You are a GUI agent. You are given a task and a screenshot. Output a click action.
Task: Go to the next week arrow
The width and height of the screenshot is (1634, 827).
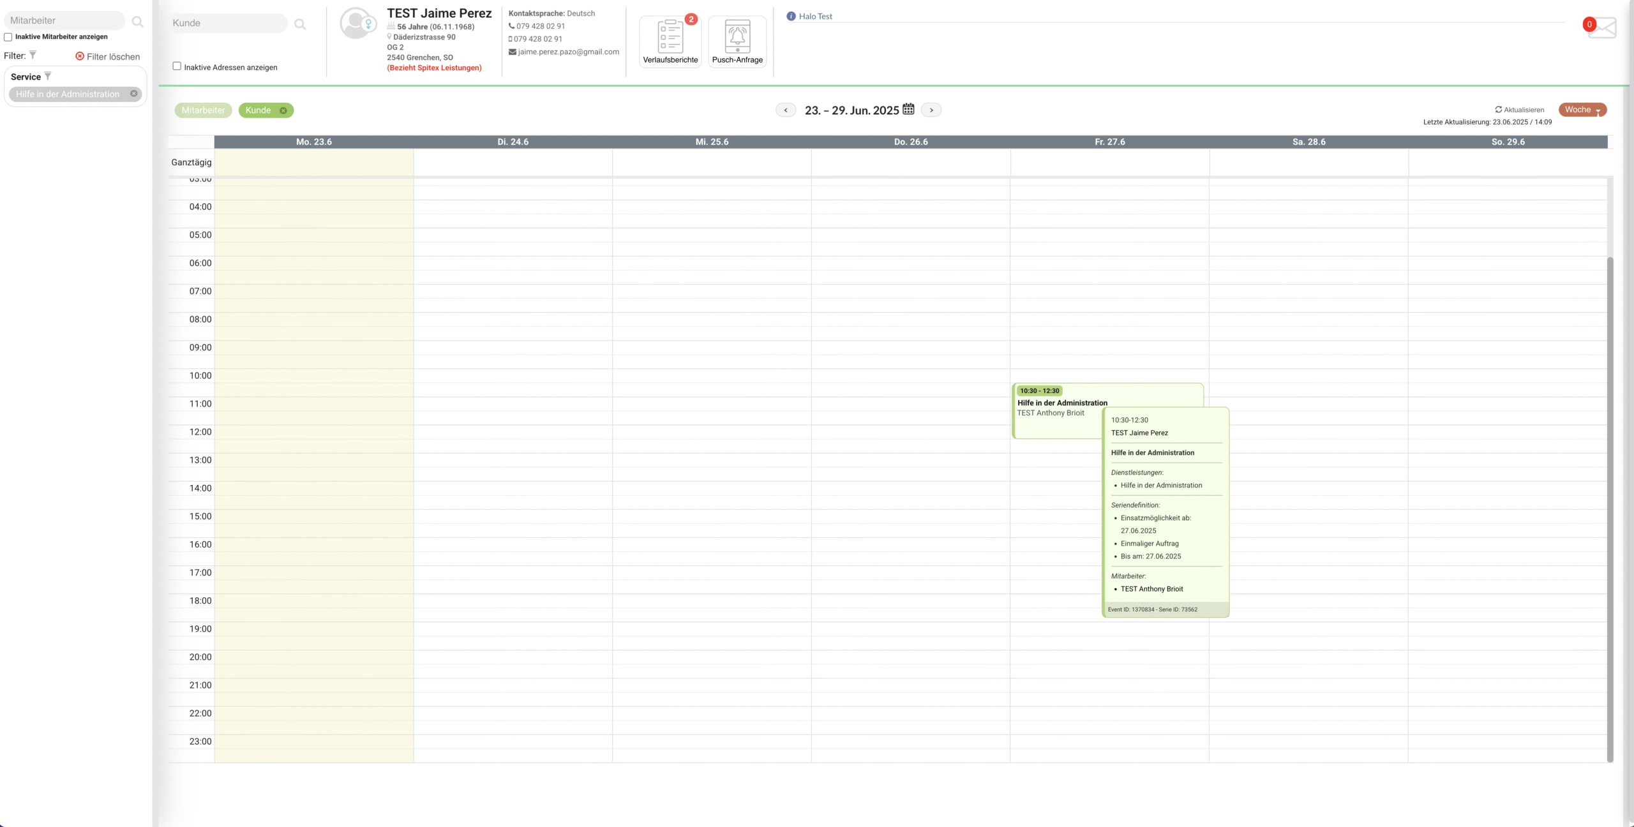pos(931,110)
